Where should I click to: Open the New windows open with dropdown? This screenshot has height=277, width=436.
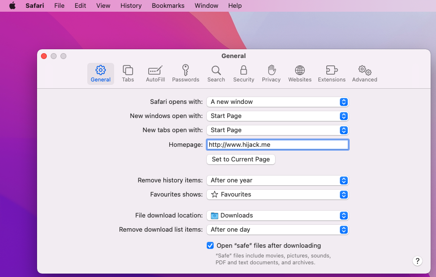(x=277, y=116)
